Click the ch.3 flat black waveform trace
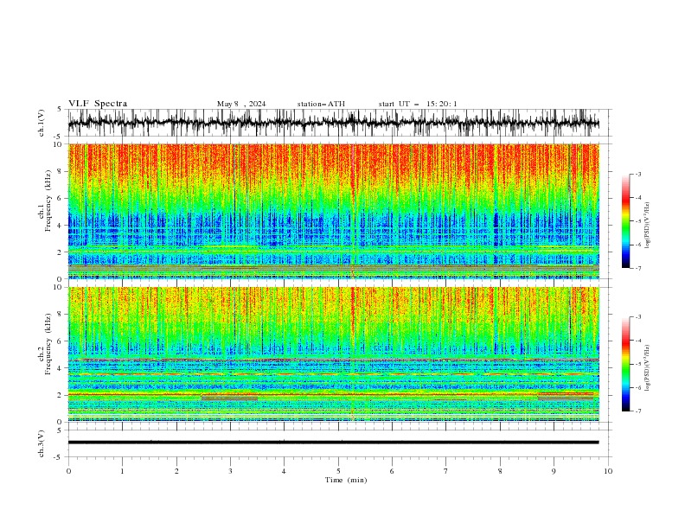The height and width of the screenshot is (529, 685). coord(333,443)
